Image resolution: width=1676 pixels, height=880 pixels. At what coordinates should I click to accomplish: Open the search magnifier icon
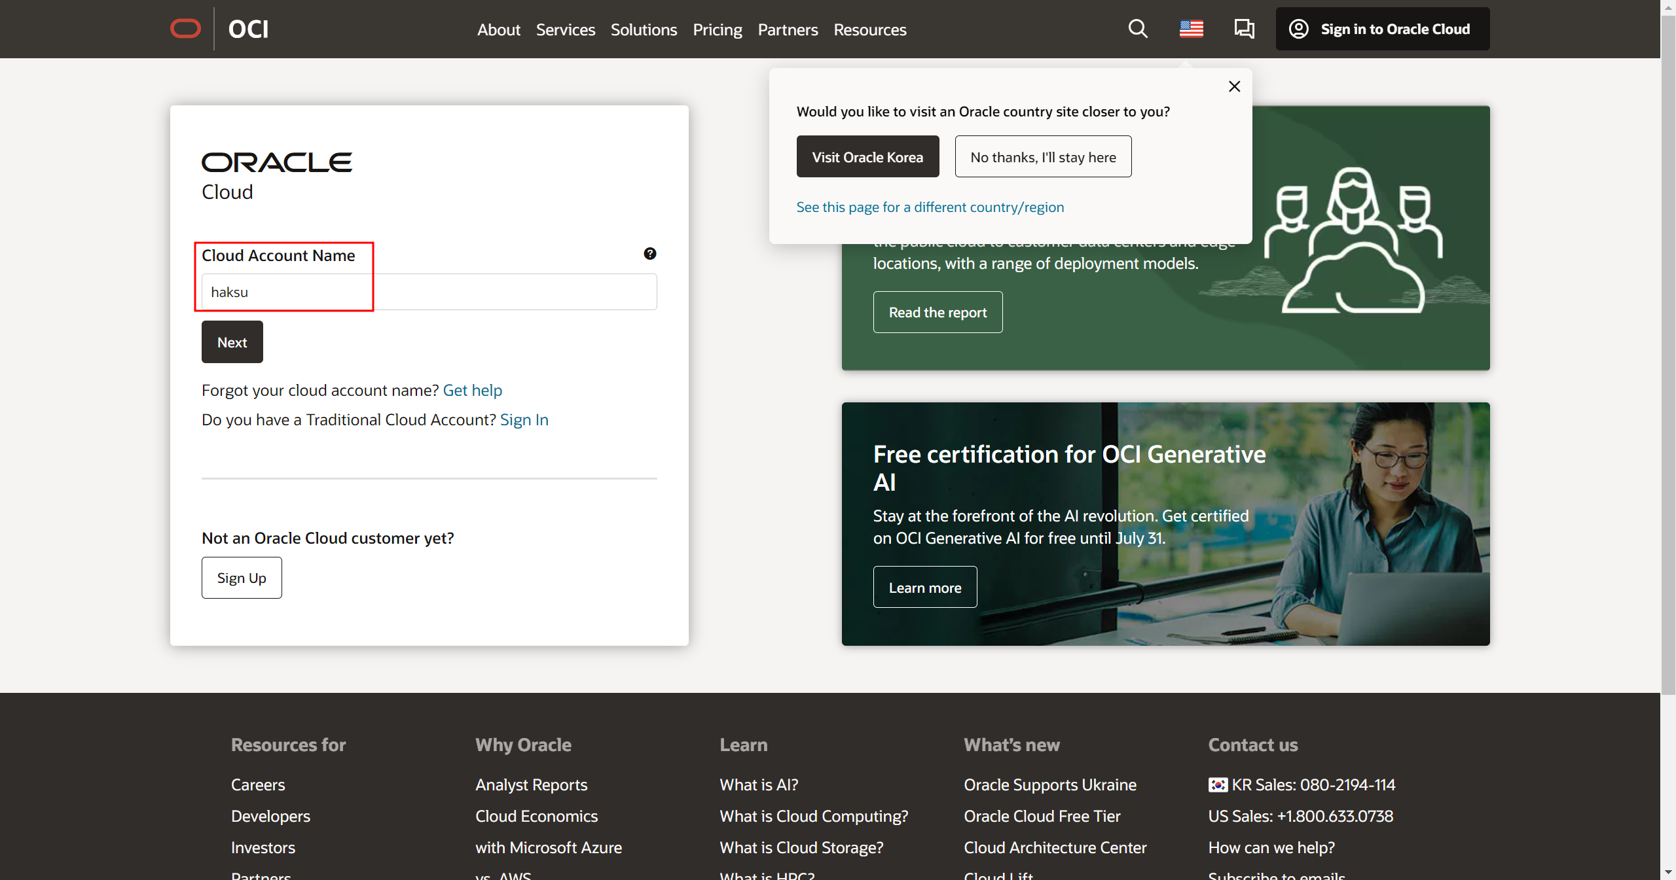1138,29
